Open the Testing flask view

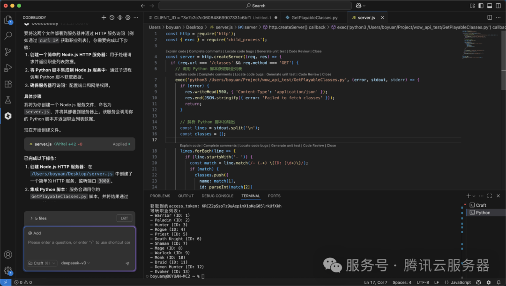[8, 100]
